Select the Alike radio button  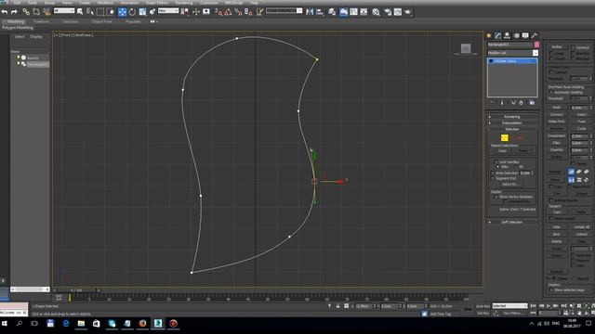click(498, 167)
